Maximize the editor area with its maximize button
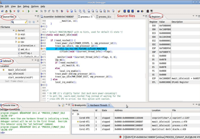 click(146, 16)
